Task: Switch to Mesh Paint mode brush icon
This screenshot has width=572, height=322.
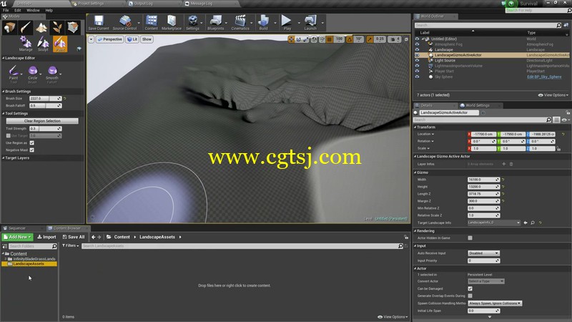Action: 26,28
